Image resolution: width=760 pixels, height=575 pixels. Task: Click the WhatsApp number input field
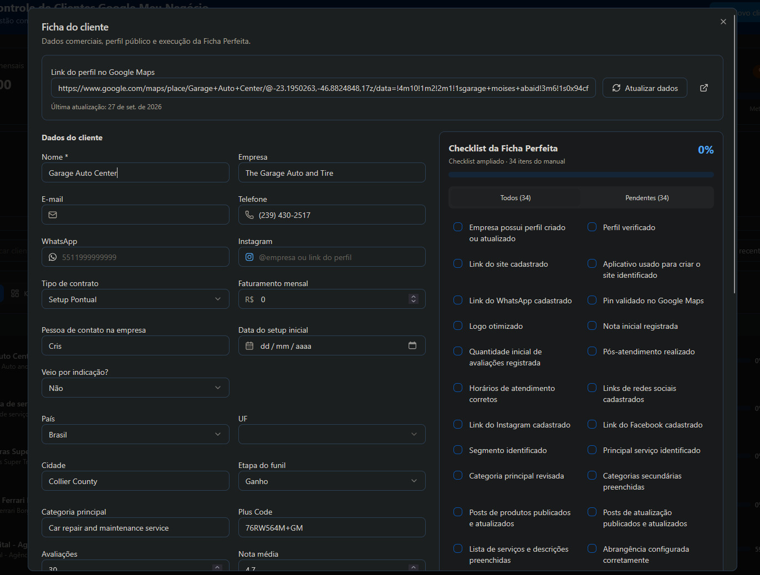[135, 257]
